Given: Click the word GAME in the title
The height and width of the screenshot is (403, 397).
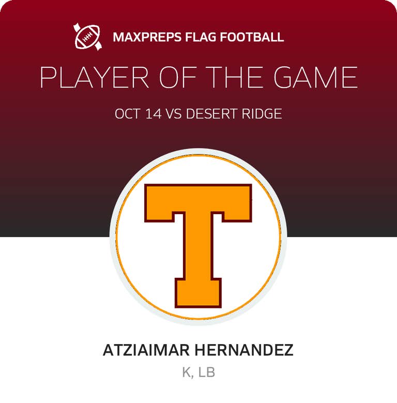Looking at the screenshot, I should 315,78.
